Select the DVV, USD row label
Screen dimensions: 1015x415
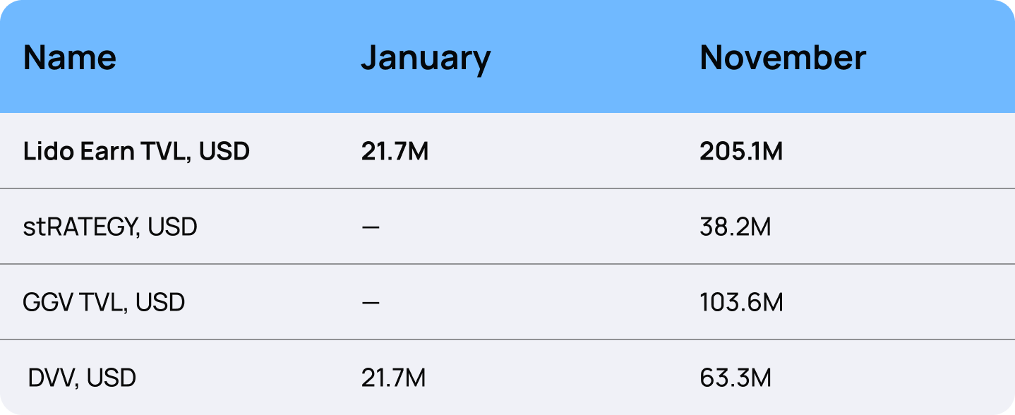click(x=82, y=378)
